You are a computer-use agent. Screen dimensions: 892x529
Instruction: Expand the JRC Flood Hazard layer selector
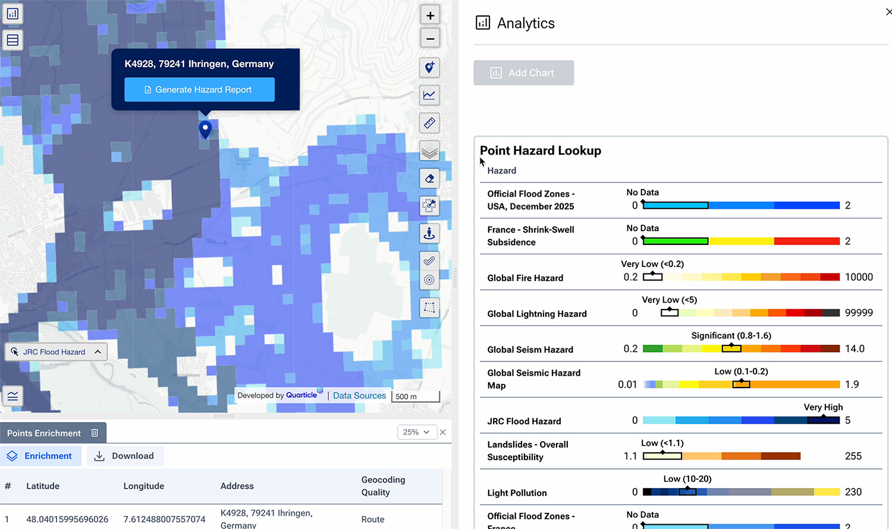coord(56,352)
